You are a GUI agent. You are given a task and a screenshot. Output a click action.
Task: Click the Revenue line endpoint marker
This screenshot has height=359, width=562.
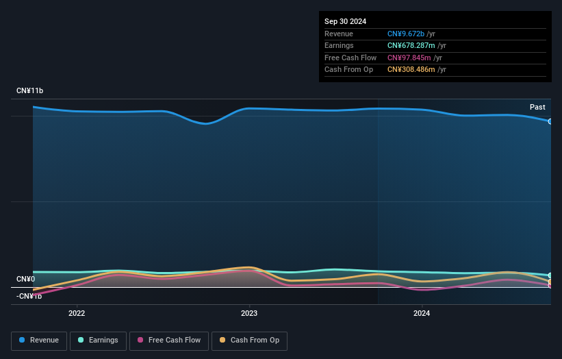click(550, 121)
